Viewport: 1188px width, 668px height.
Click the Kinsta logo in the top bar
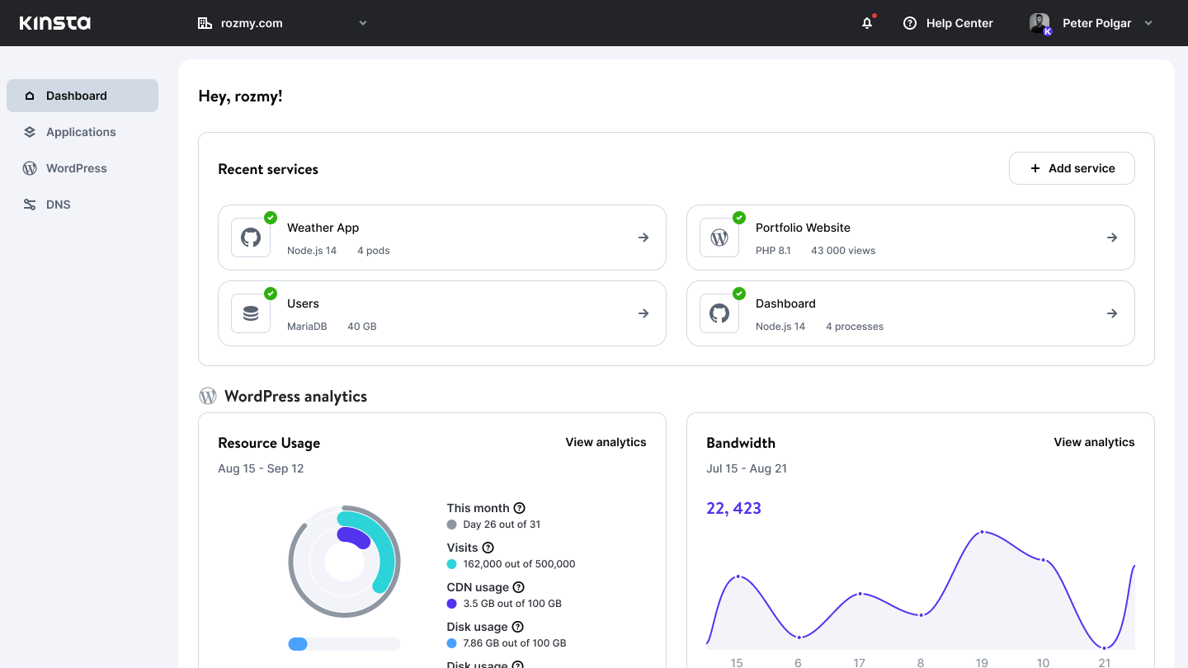54,22
